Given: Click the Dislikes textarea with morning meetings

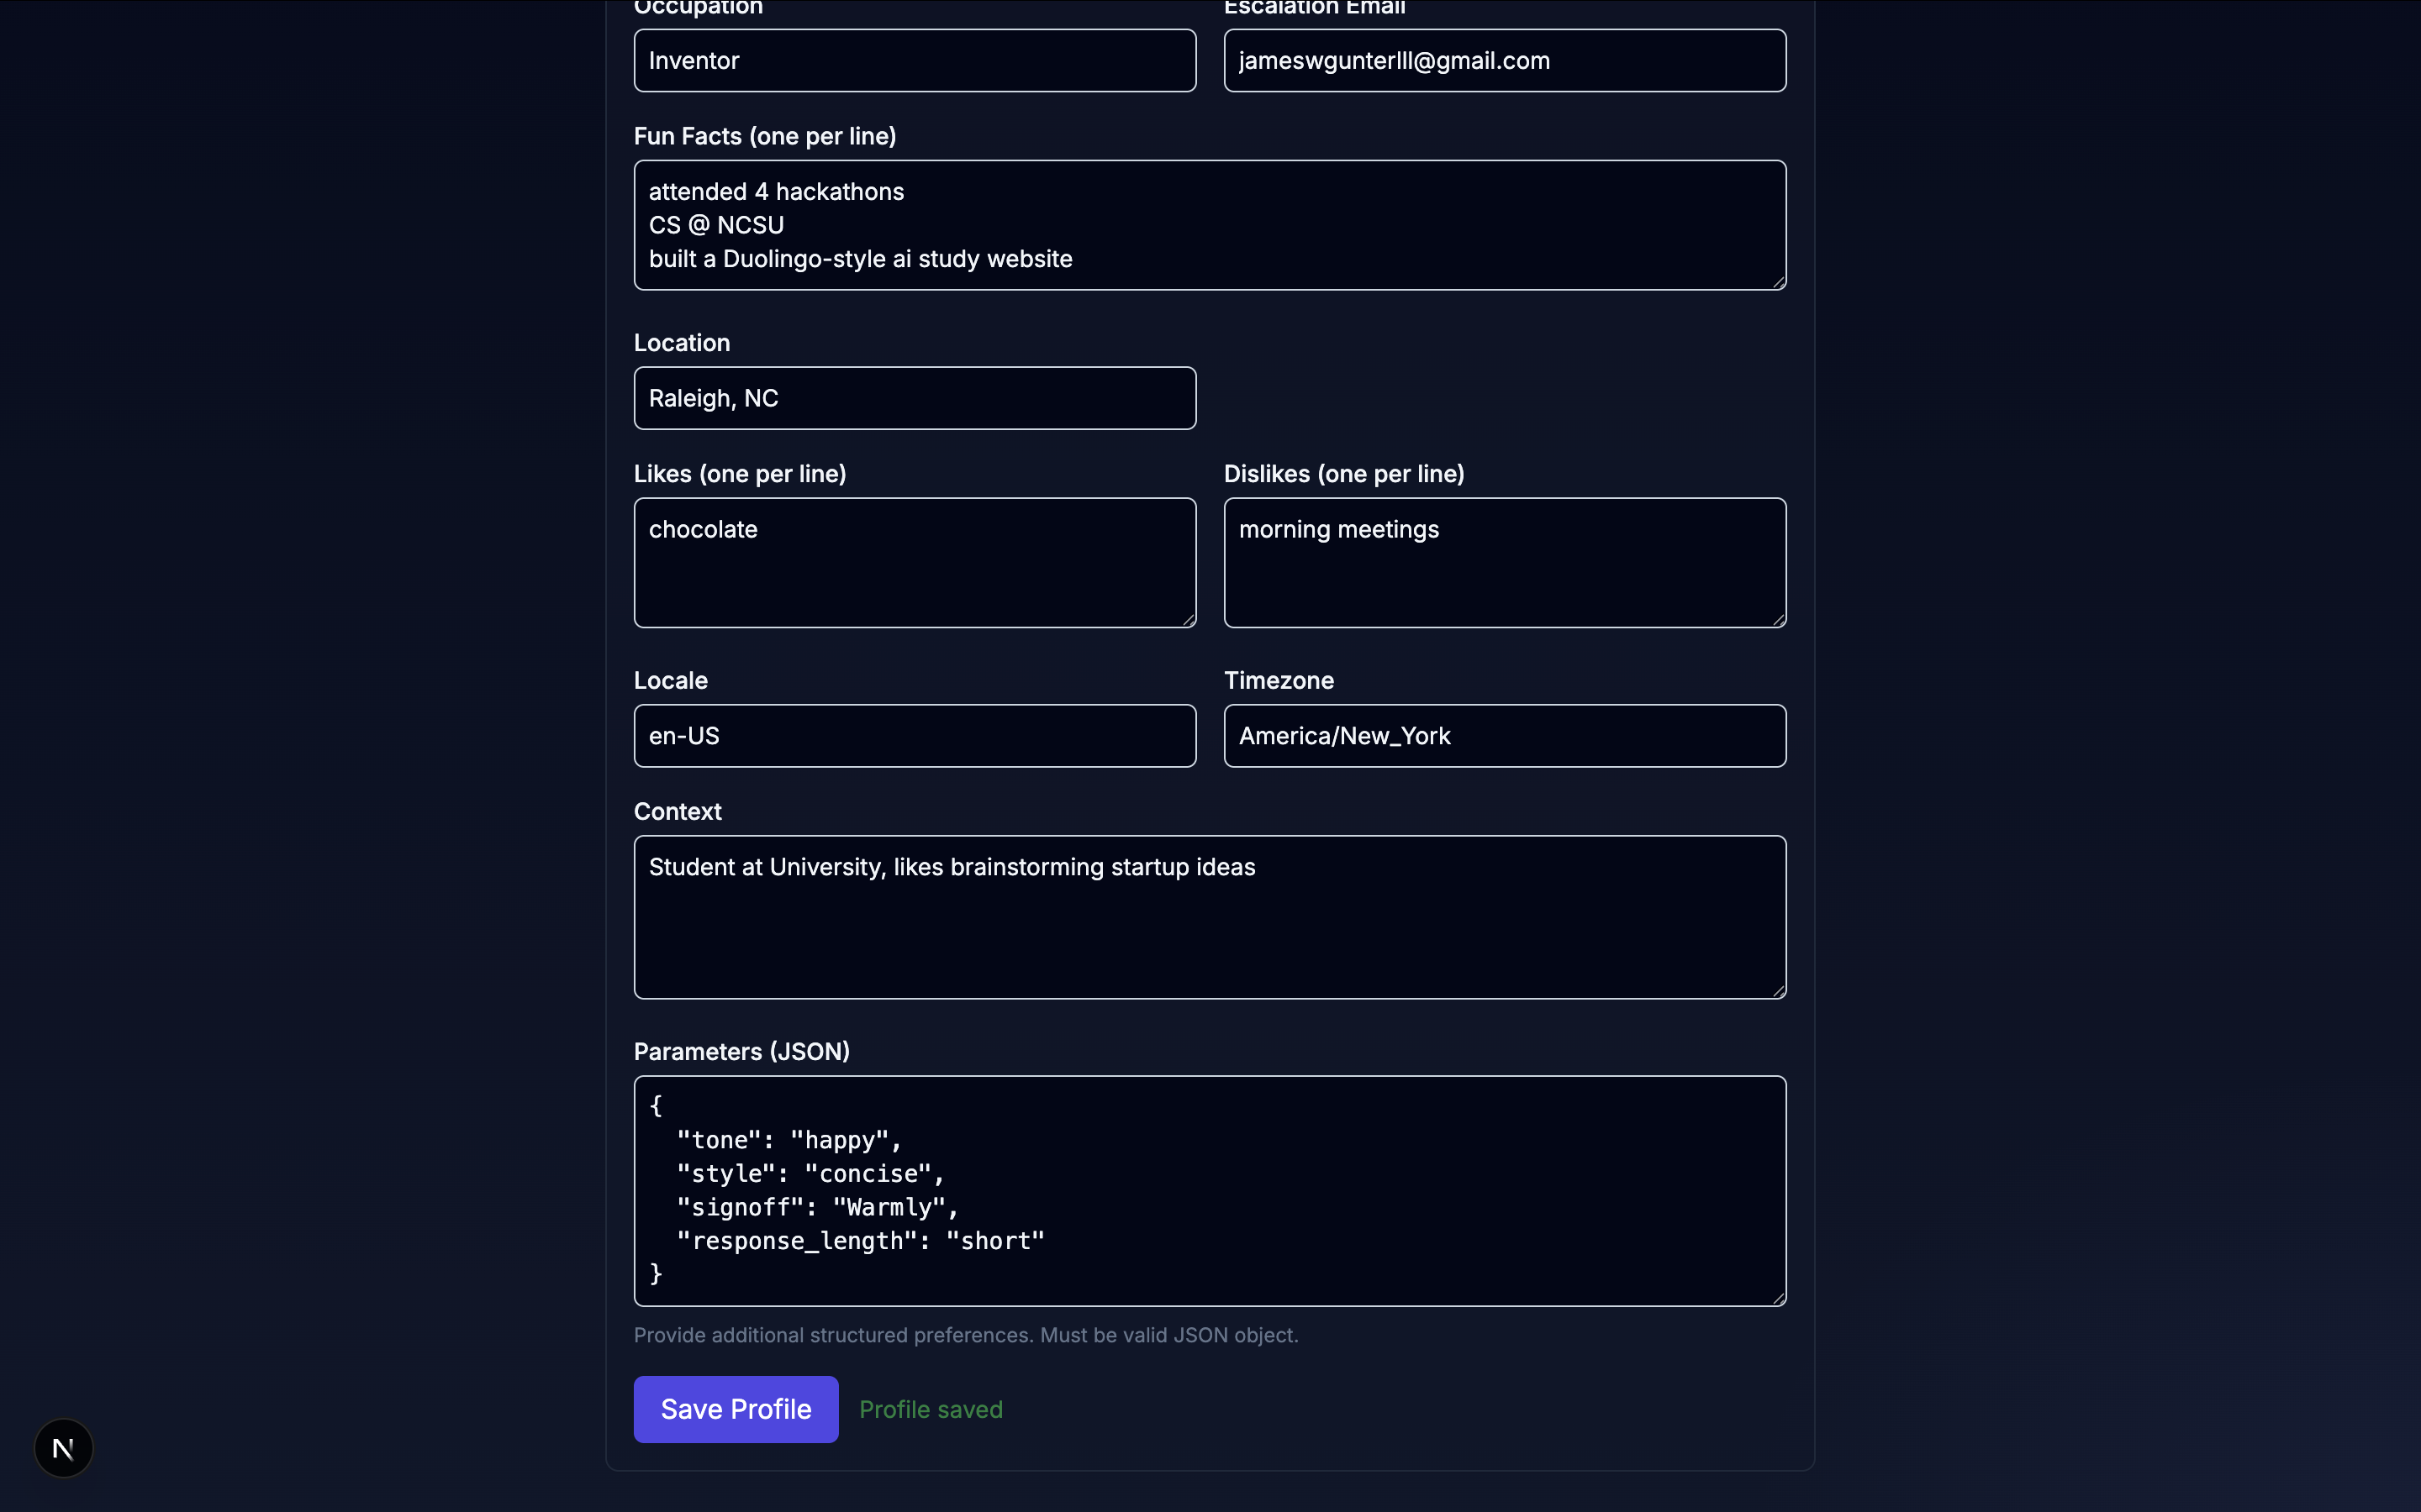Looking at the screenshot, I should coord(1504,563).
